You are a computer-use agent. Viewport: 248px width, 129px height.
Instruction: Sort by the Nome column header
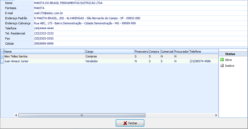tap(44, 52)
